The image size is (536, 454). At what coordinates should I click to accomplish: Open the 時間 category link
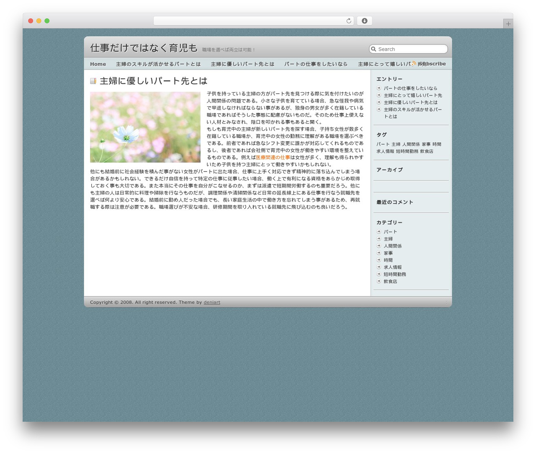pos(388,261)
